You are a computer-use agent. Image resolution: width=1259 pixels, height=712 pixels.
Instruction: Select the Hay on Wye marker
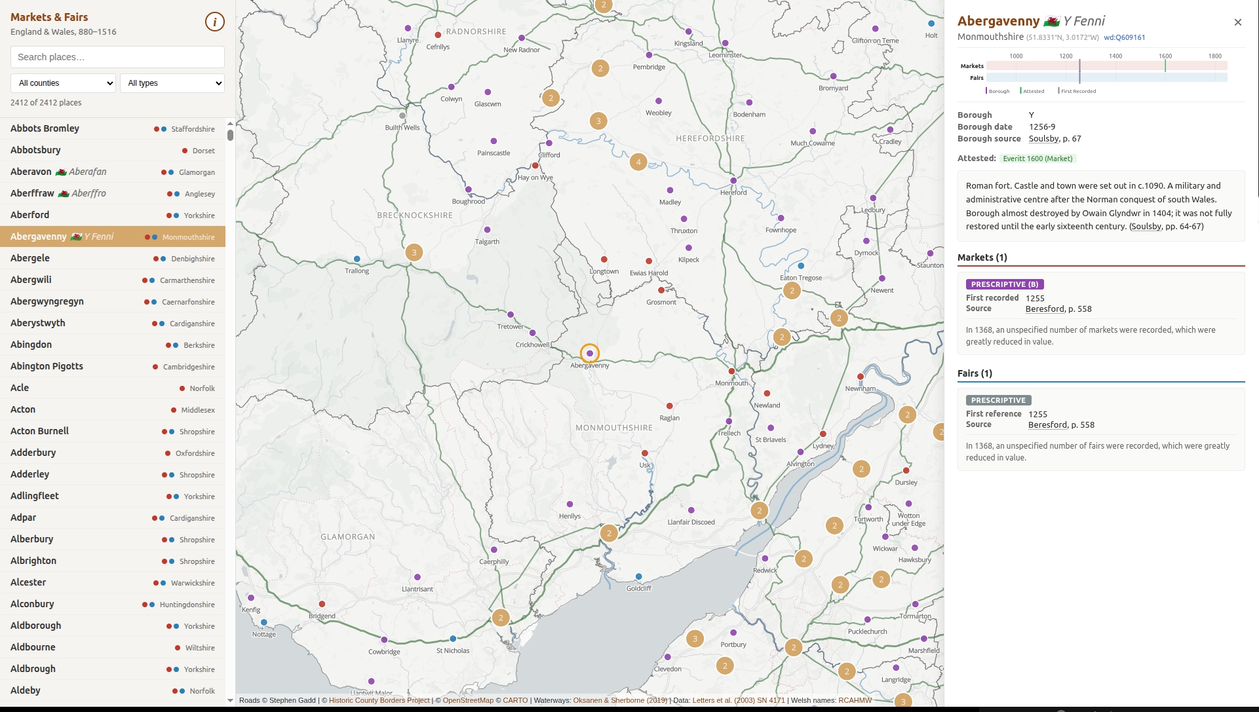[535, 166]
